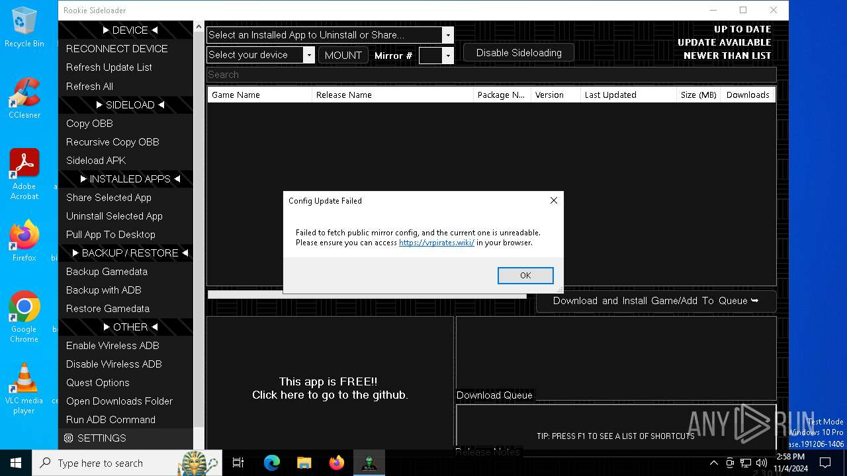Viewport: 847px width, 476px height.
Task: Filter UP TO DATE games
Action: click(x=742, y=29)
